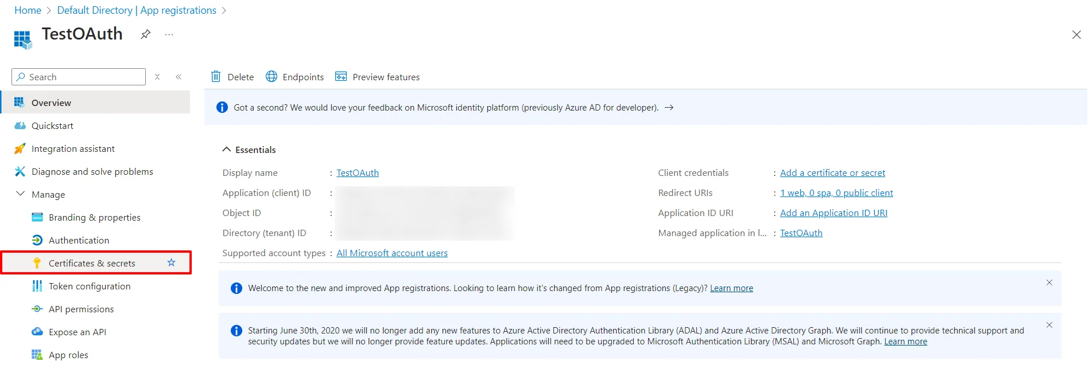Dismiss the ADAL deprecation notice

(x=1049, y=325)
